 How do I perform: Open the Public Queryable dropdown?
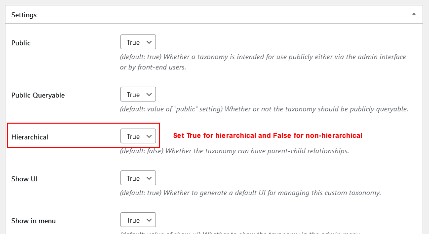(x=138, y=94)
